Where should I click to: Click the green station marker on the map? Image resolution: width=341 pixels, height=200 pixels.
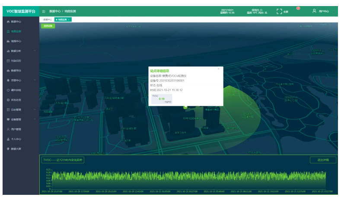point(185,107)
